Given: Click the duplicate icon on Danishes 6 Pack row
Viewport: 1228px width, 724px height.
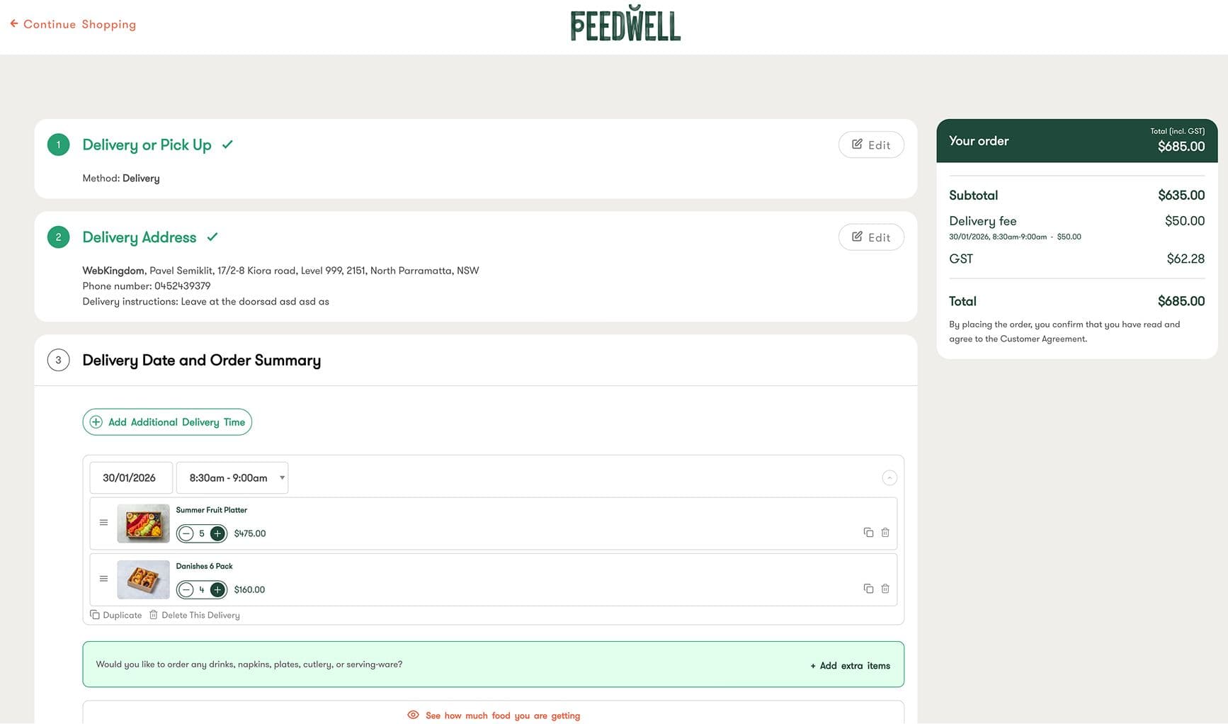Looking at the screenshot, I should click(x=869, y=589).
